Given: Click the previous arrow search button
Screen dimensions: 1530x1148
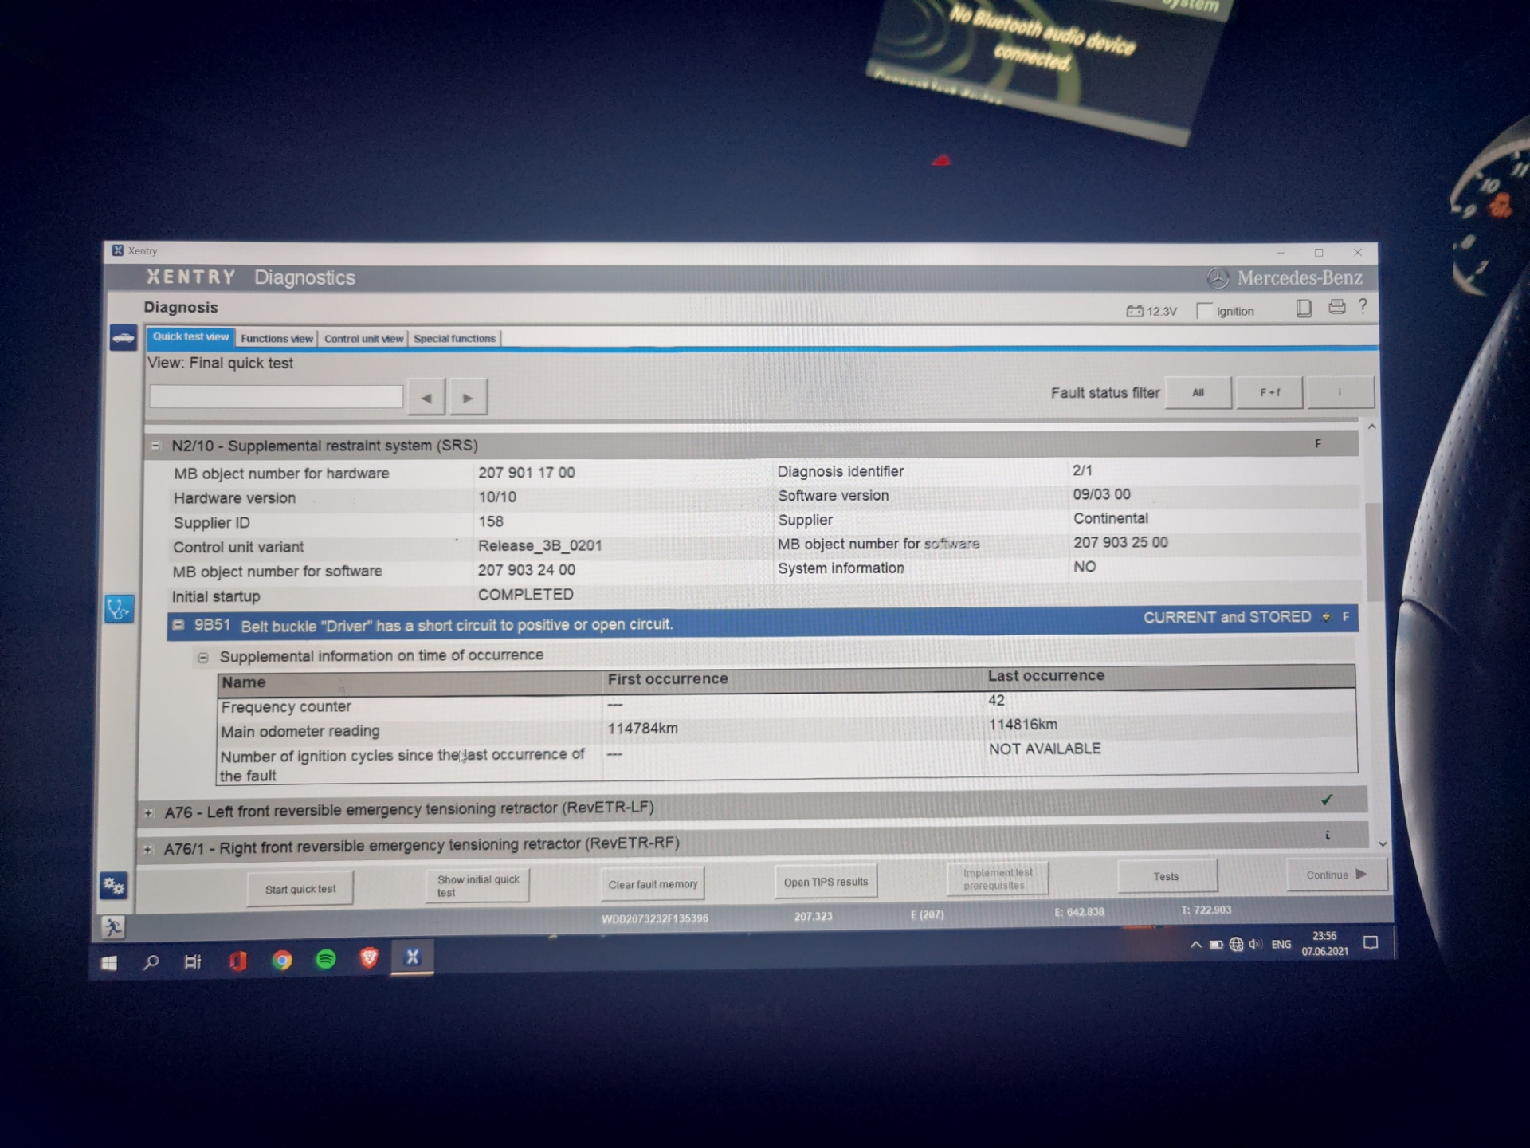Looking at the screenshot, I should pos(426,397).
